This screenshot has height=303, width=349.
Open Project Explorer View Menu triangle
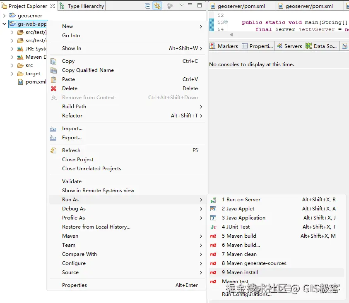[182, 5]
